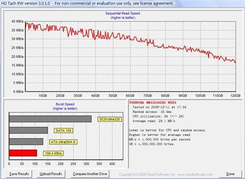Screen dimensions: 245x179
Task: Click the 108.4 MB/s burst speed label
Action: pos(53,153)
